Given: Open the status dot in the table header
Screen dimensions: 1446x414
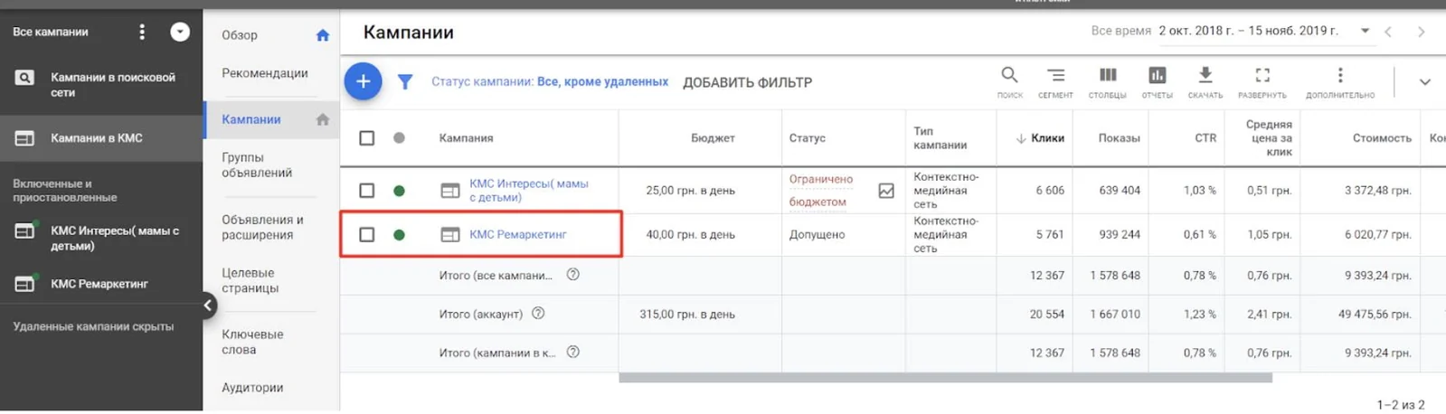Looking at the screenshot, I should (x=399, y=138).
